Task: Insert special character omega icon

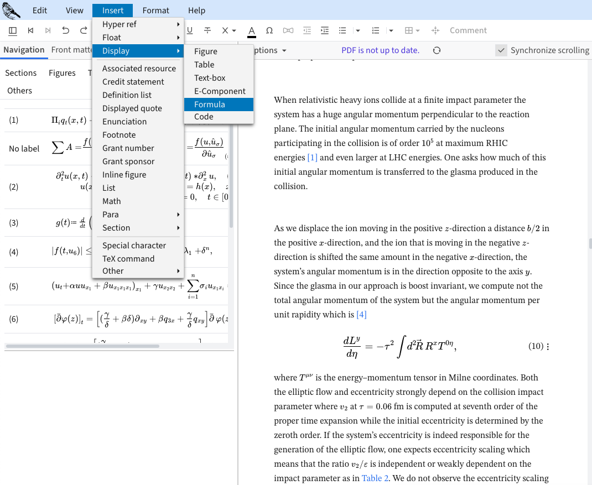Action: click(x=269, y=30)
